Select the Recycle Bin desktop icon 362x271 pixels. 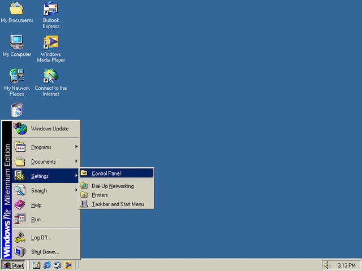pyautogui.click(x=17, y=110)
